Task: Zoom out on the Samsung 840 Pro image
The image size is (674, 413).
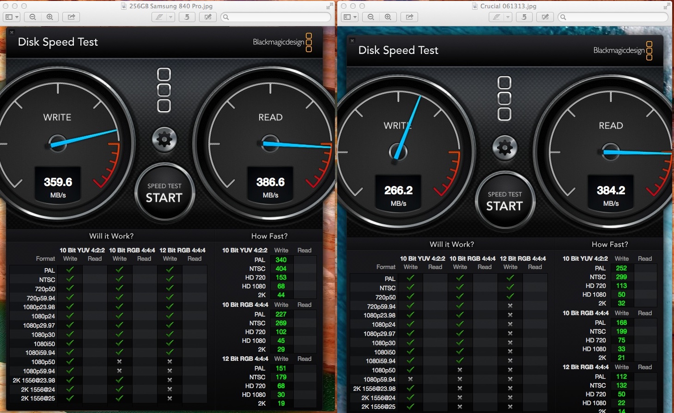Action: (32, 17)
